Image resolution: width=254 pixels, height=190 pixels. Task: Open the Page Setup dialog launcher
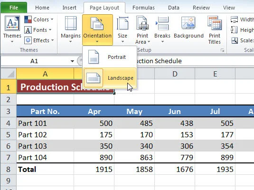223,50
